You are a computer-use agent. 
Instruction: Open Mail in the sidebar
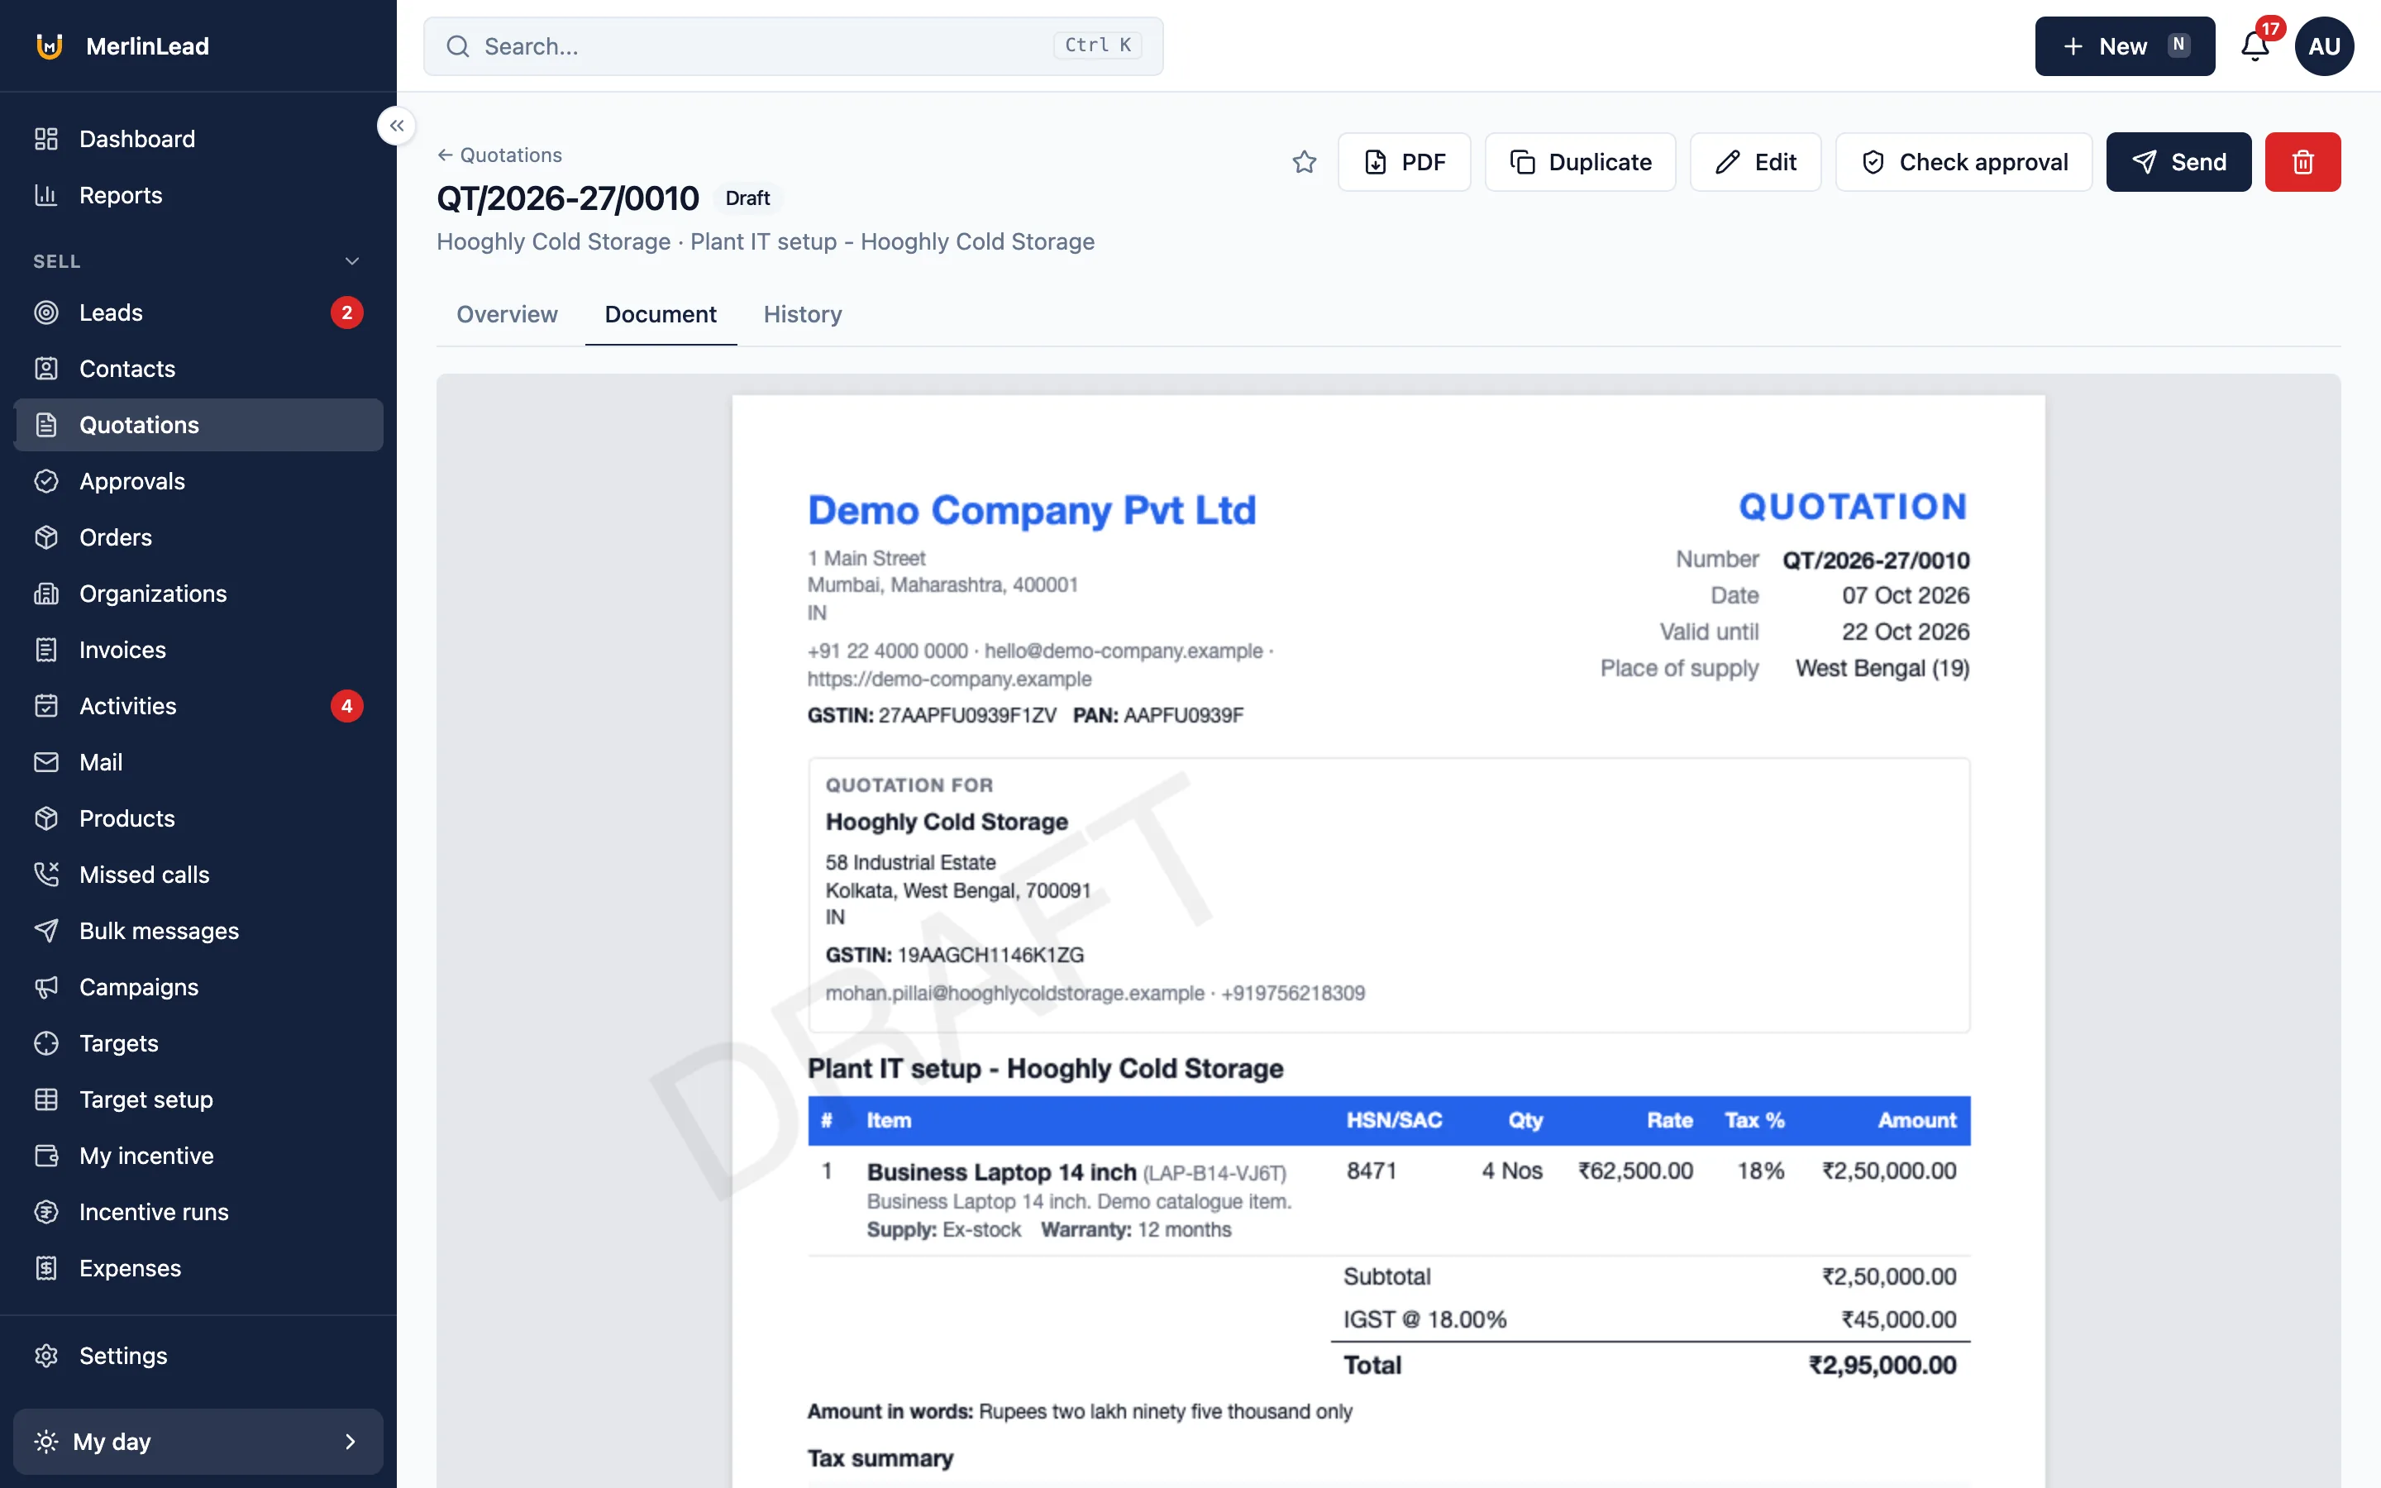198,761
